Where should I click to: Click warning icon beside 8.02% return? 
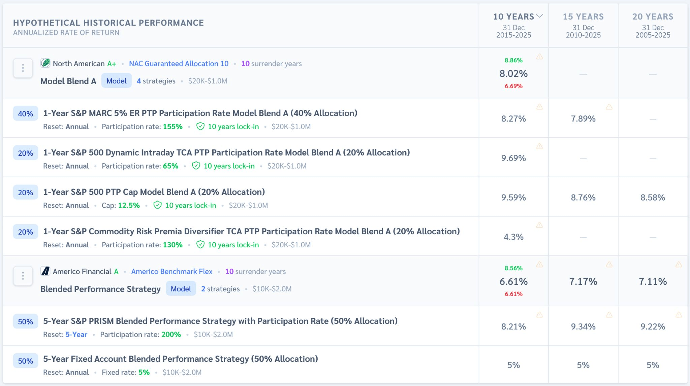(x=540, y=57)
